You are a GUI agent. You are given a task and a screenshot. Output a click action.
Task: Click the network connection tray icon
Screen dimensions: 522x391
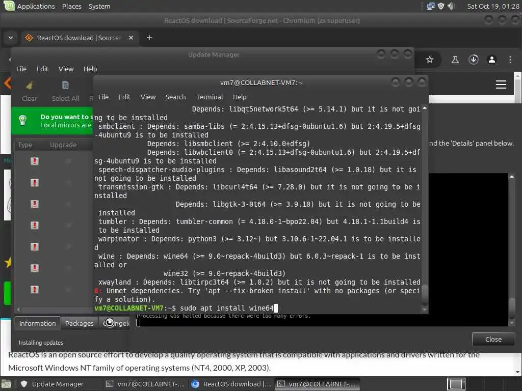(431, 6)
